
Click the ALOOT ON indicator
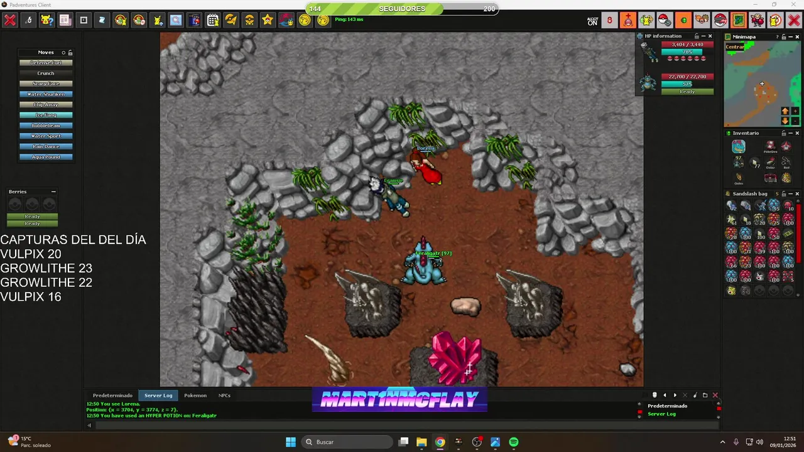[592, 21]
